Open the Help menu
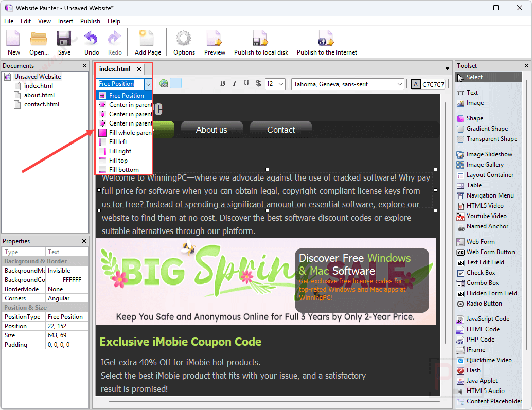 pyautogui.click(x=114, y=21)
